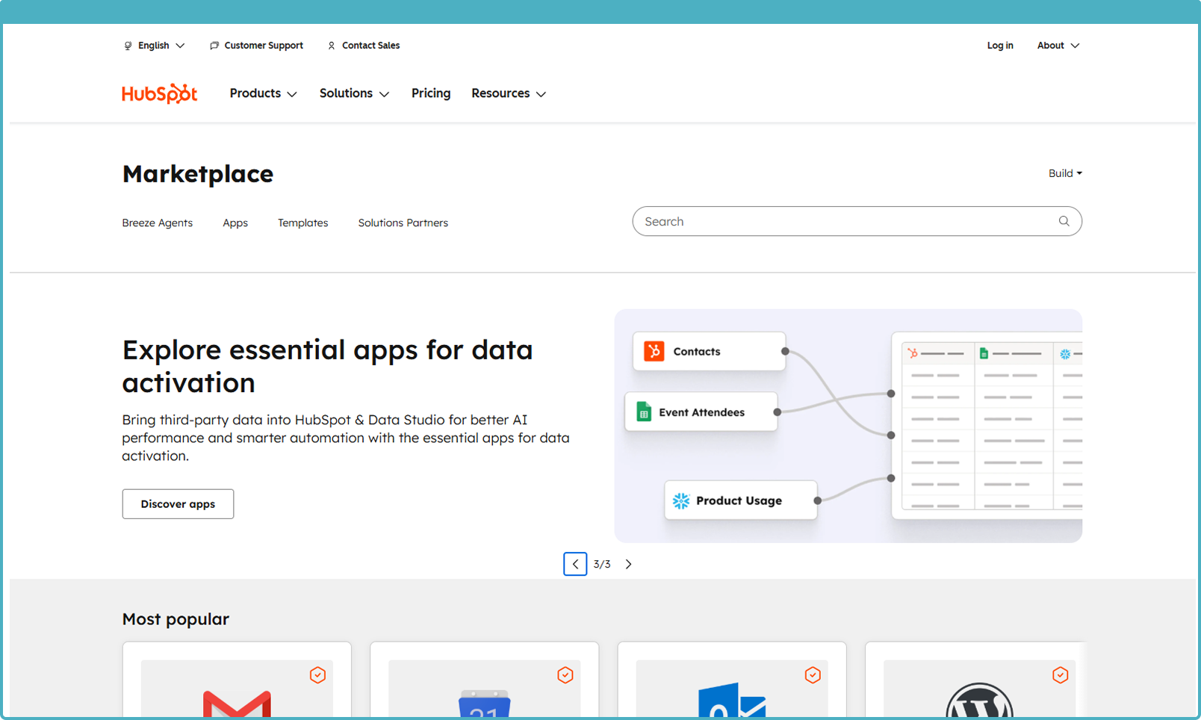This screenshot has width=1201, height=720.
Task: Click the search magnifier icon
Action: [x=1064, y=221]
